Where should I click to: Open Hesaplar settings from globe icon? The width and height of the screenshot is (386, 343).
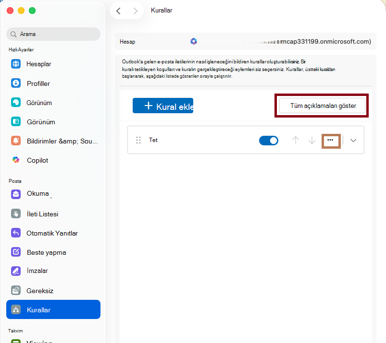click(16, 64)
